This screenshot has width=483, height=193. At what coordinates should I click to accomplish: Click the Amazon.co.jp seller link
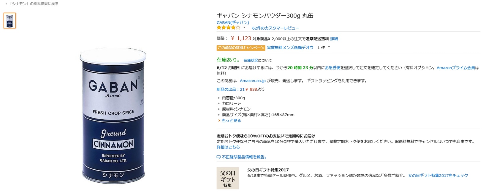(253, 81)
